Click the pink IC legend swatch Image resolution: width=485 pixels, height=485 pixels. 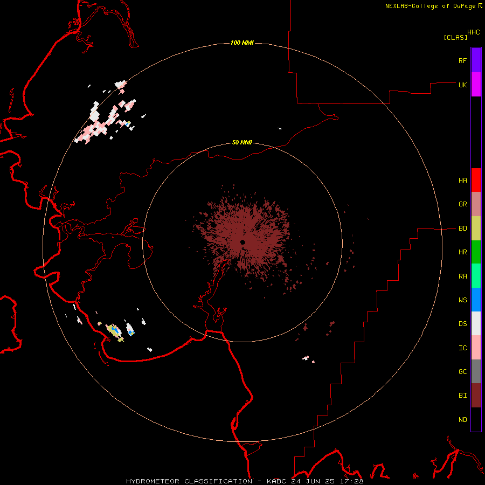coord(476,348)
